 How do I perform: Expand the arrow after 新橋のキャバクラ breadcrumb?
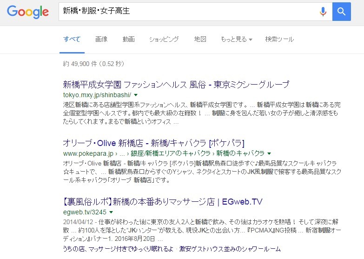point(269,153)
